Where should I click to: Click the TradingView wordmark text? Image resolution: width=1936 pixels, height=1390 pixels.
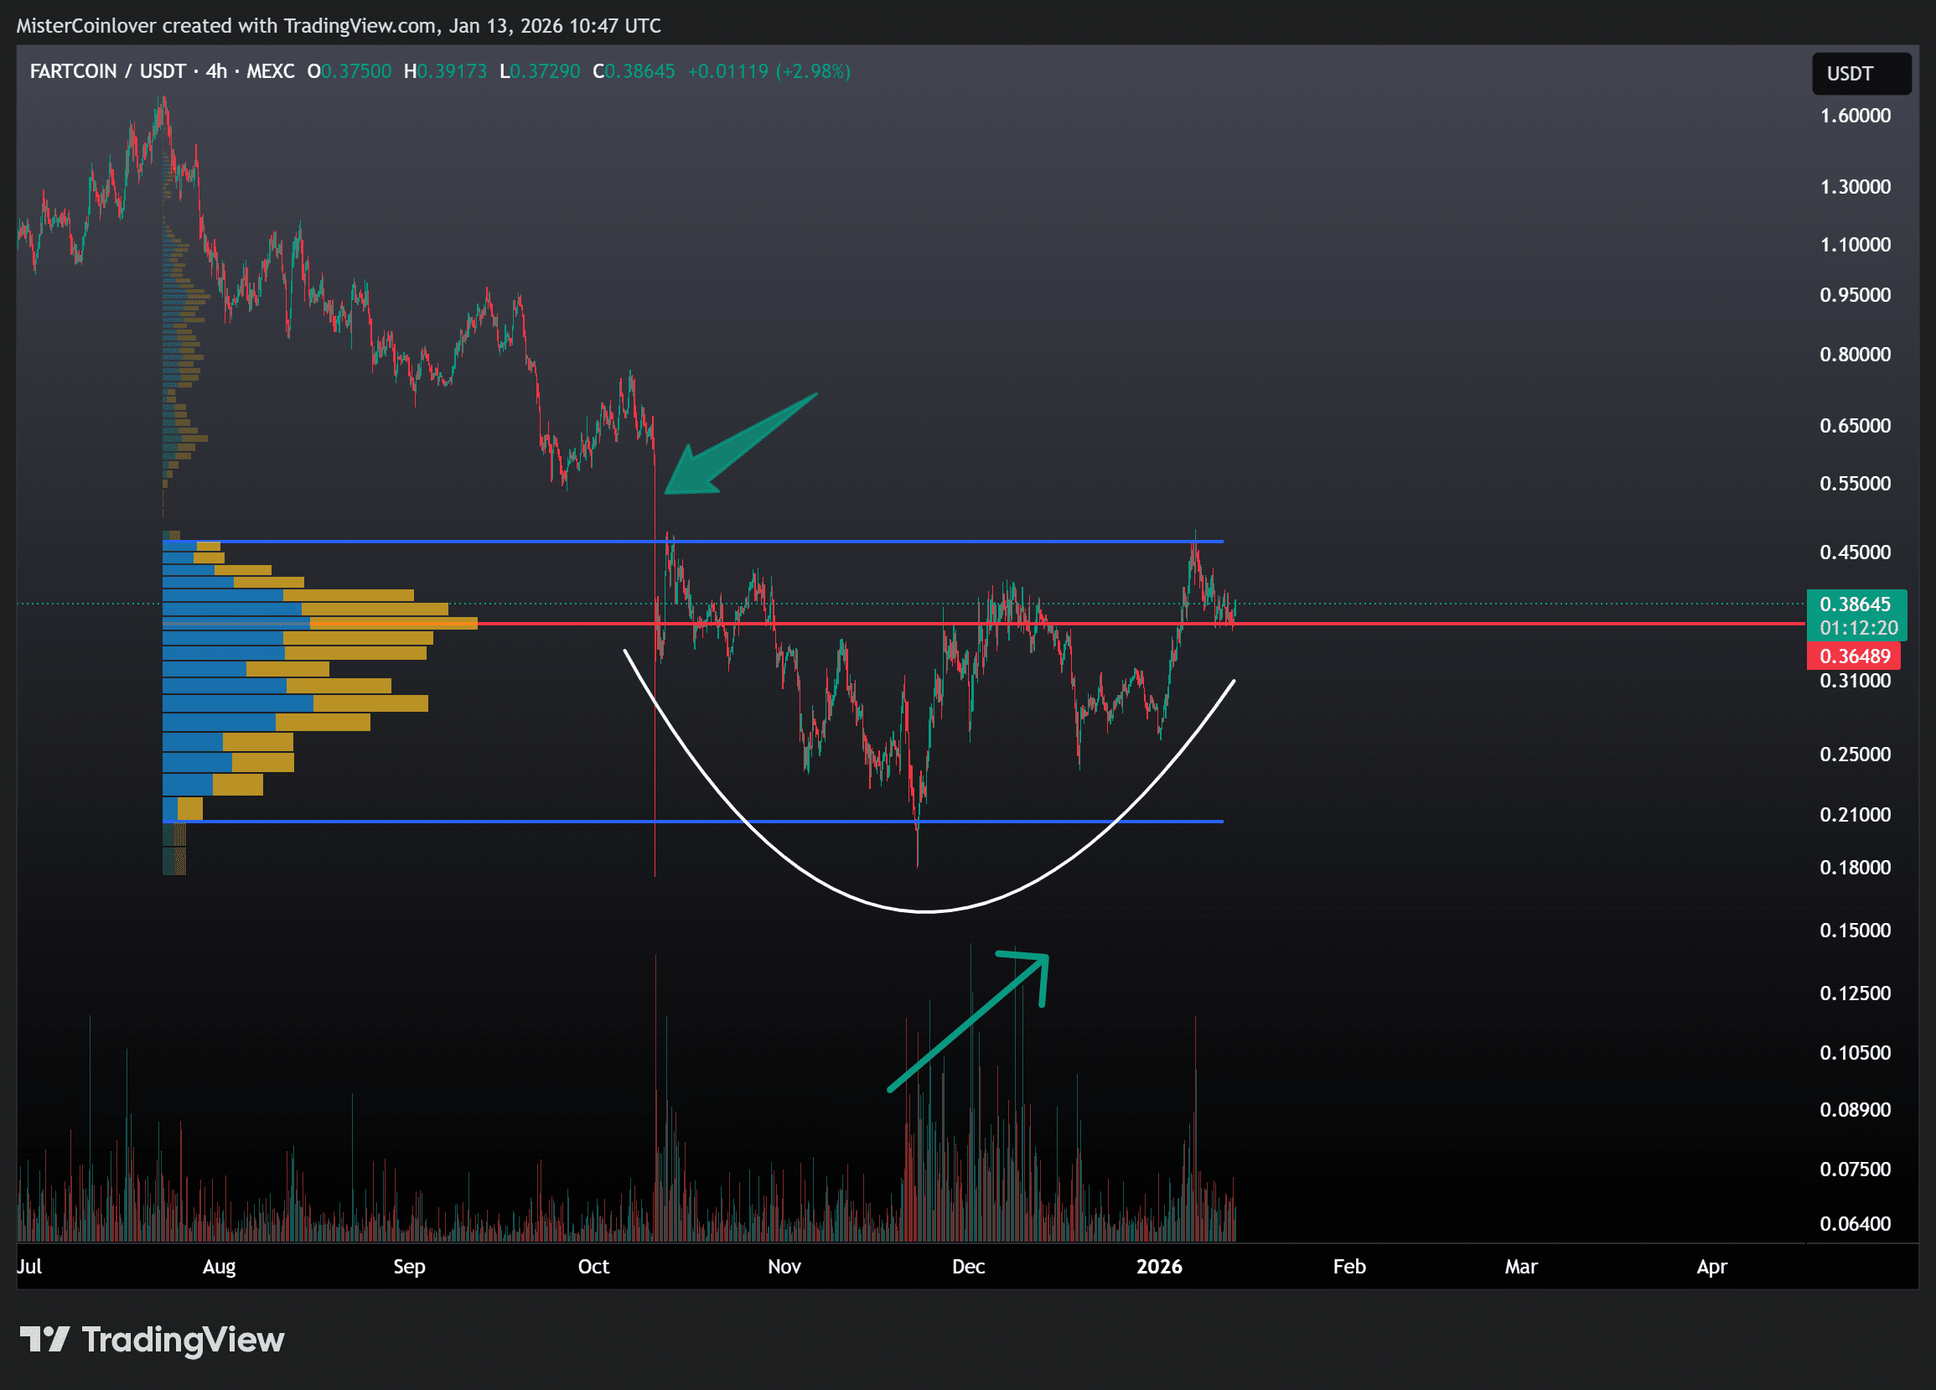coord(183,1339)
